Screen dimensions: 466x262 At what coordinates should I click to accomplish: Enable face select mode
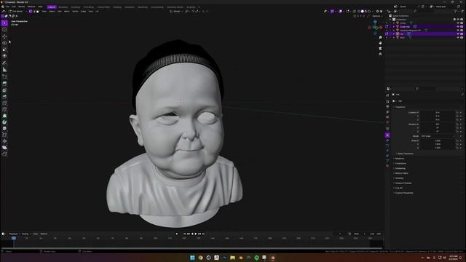click(37, 12)
